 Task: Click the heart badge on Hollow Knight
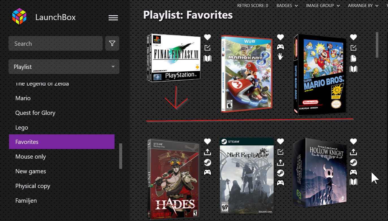[353, 141]
